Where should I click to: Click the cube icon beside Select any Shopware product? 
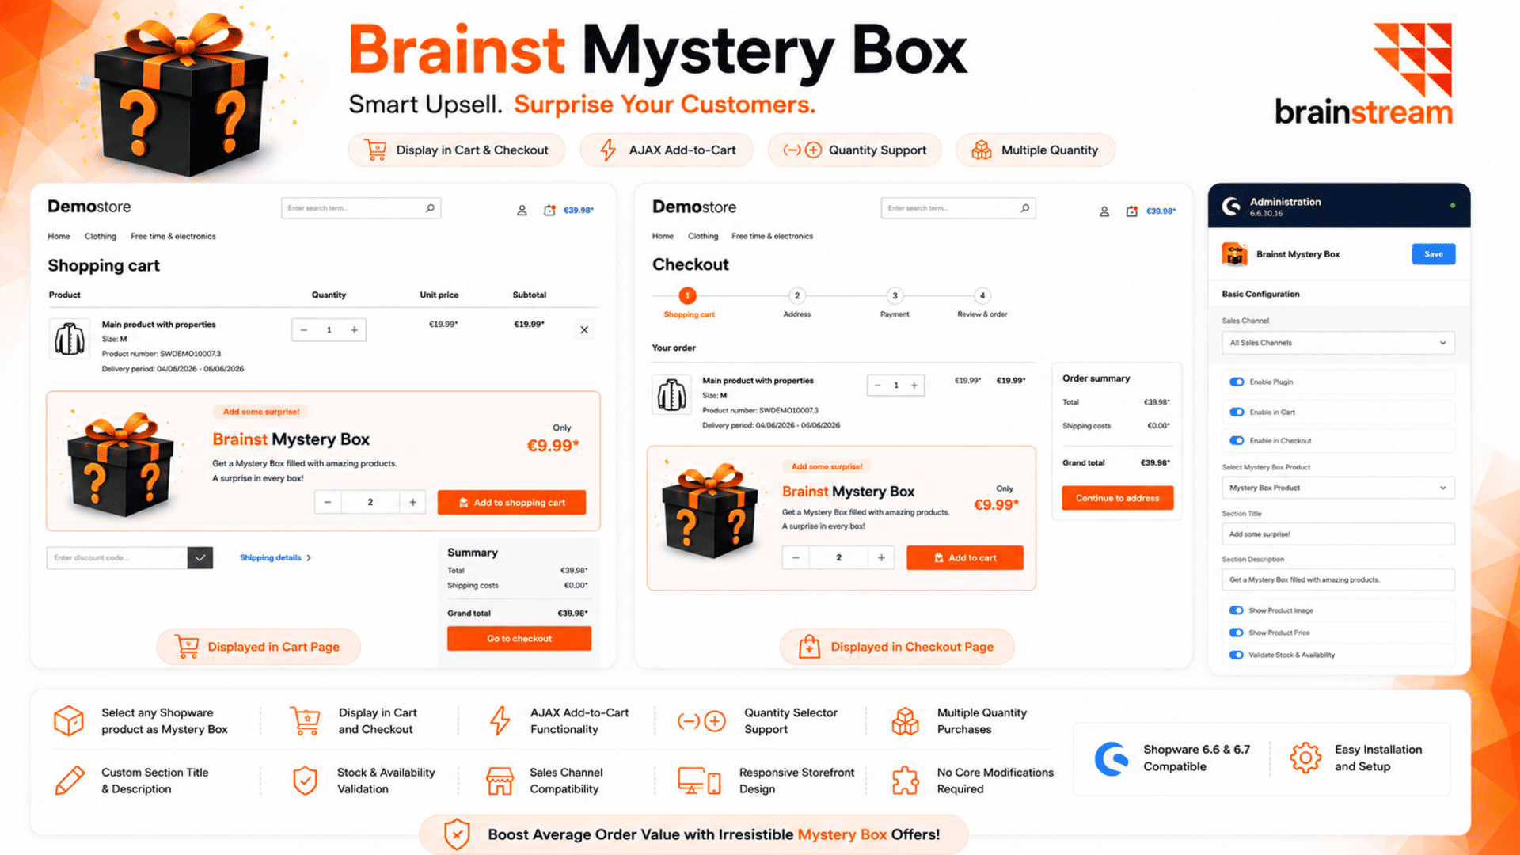(x=69, y=720)
